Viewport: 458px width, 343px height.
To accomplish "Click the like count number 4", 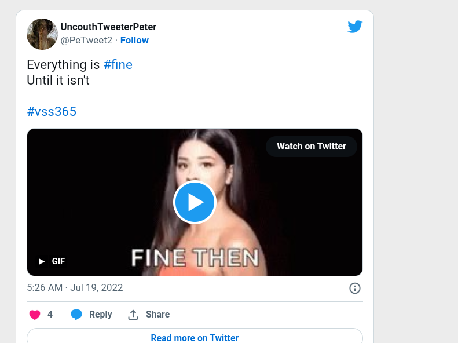I will point(50,314).
